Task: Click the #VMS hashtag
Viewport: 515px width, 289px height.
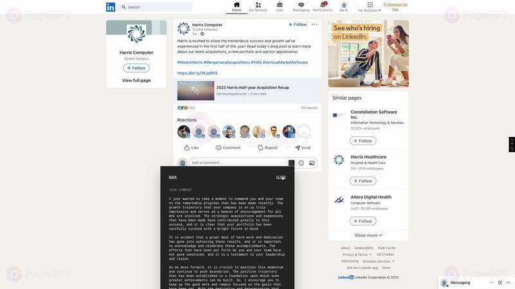Action: pyautogui.click(x=256, y=62)
